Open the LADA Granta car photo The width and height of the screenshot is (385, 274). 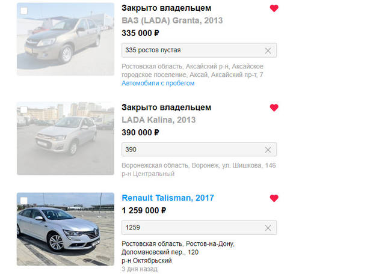click(x=66, y=39)
